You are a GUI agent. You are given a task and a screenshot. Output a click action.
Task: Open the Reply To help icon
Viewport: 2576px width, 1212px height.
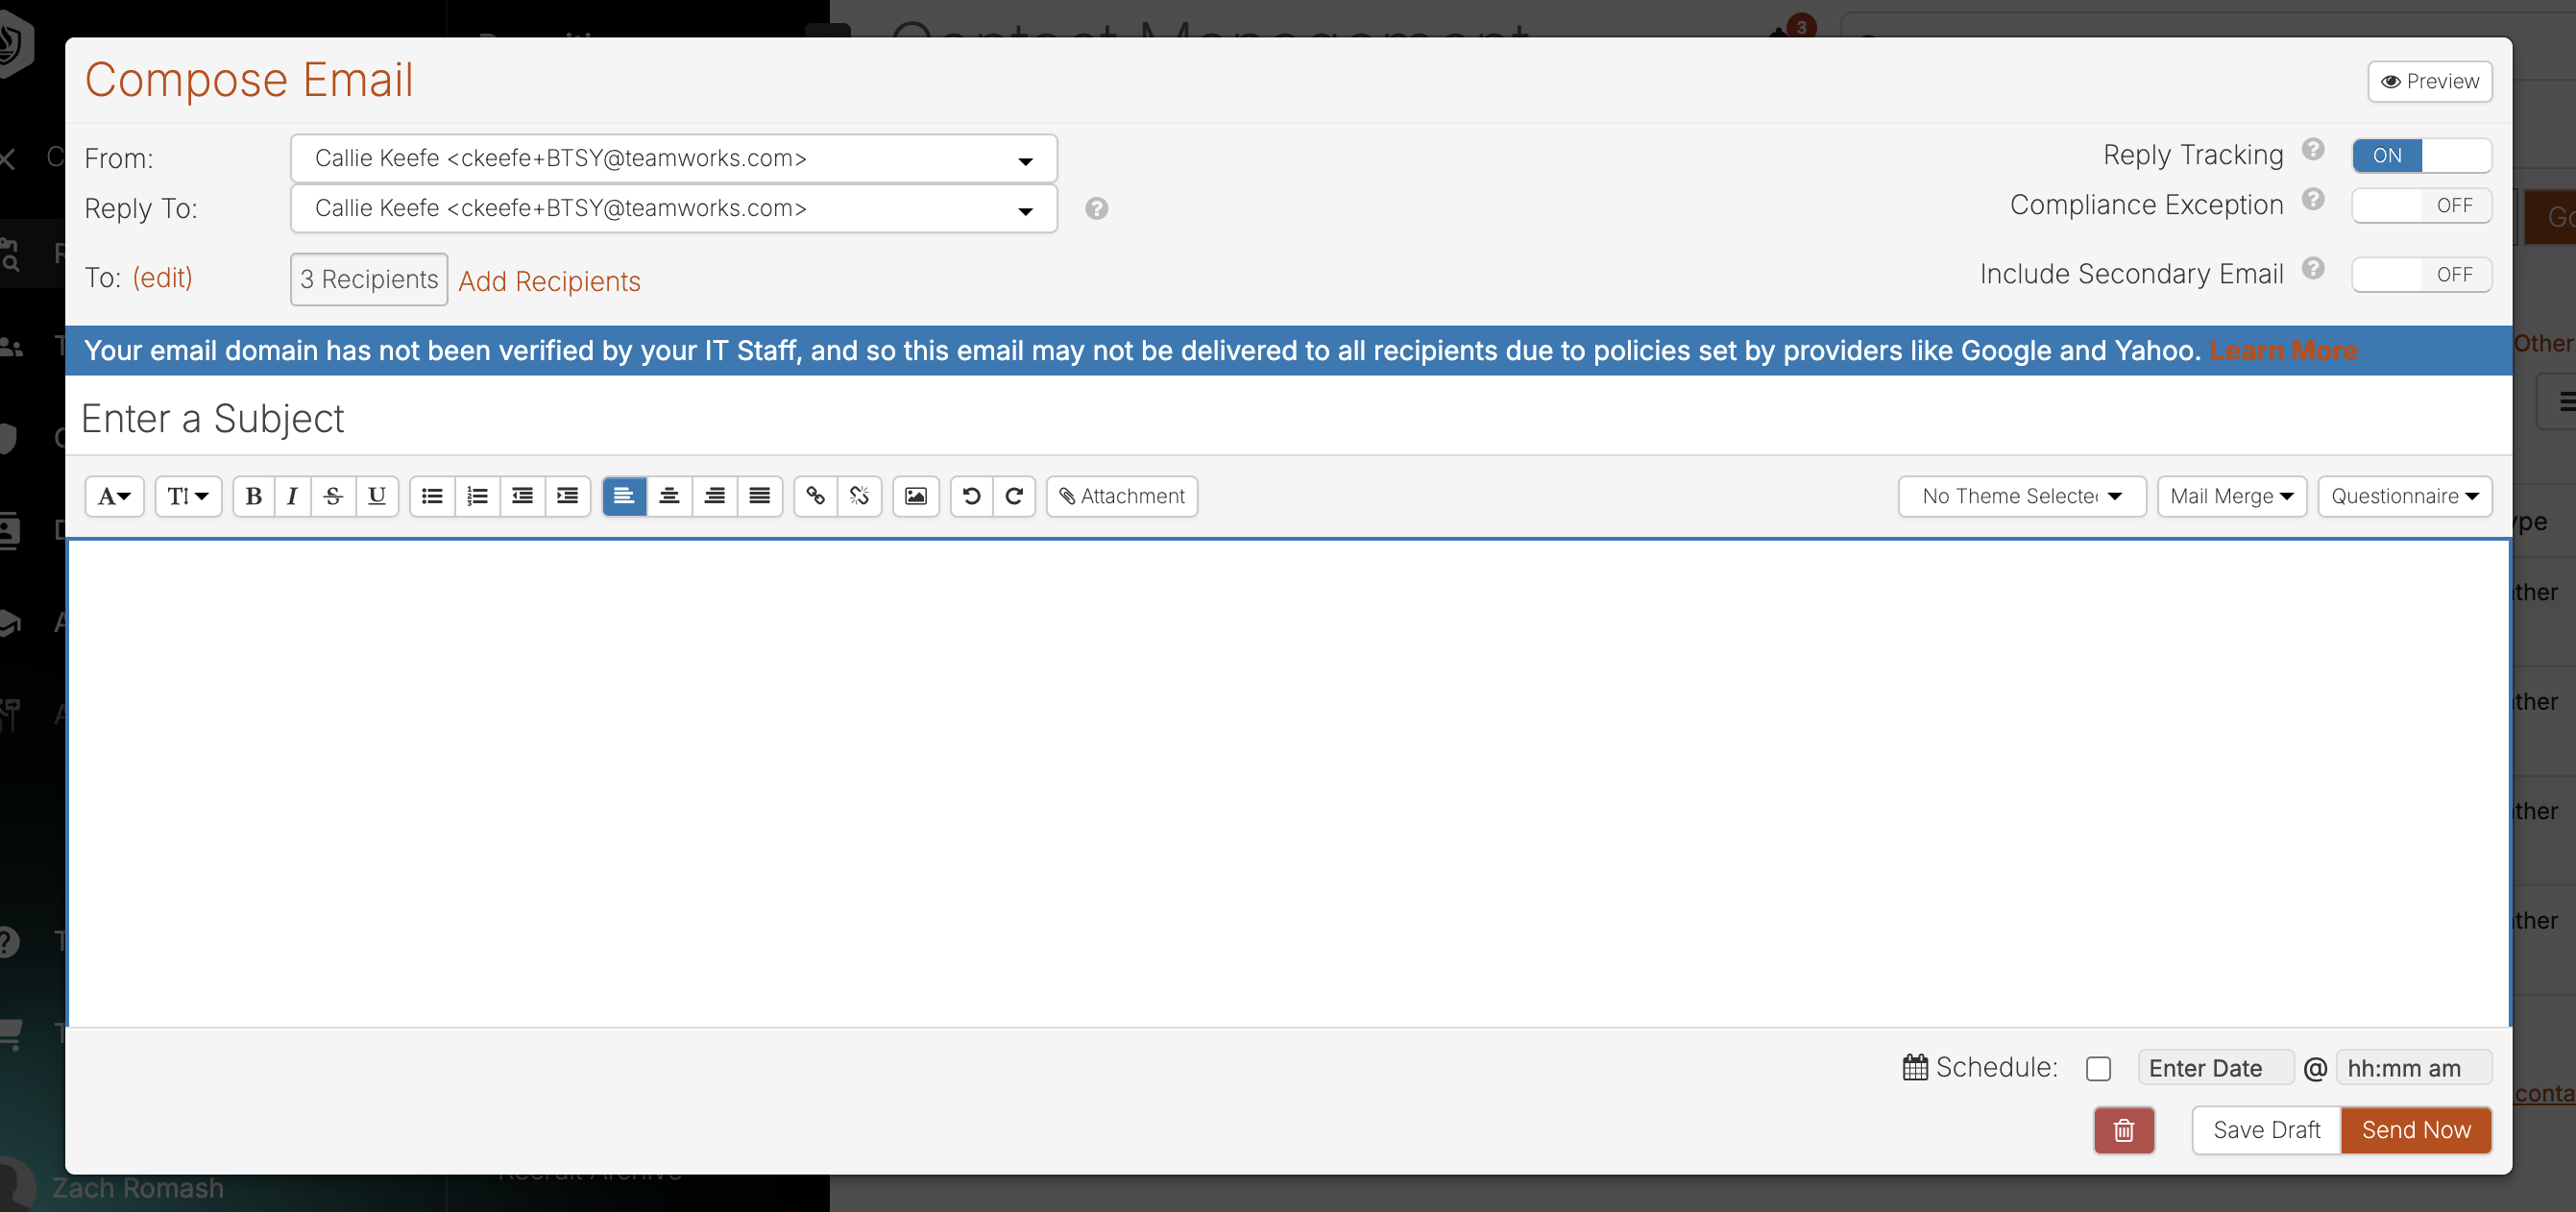click(x=1097, y=208)
